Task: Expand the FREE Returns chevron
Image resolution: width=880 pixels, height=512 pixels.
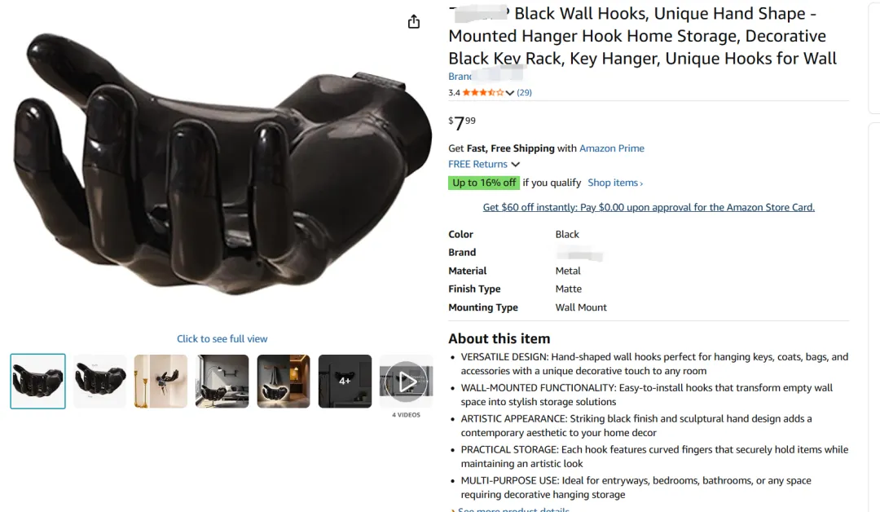Action: [x=515, y=165]
